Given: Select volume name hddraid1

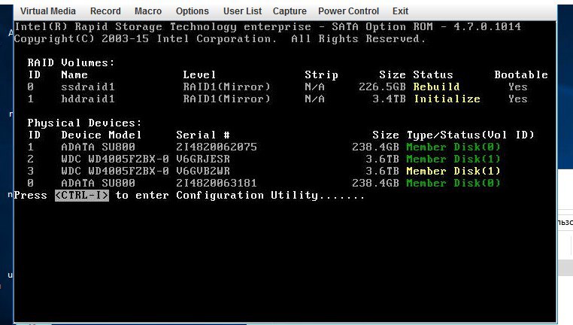Looking at the screenshot, I should (x=88, y=99).
